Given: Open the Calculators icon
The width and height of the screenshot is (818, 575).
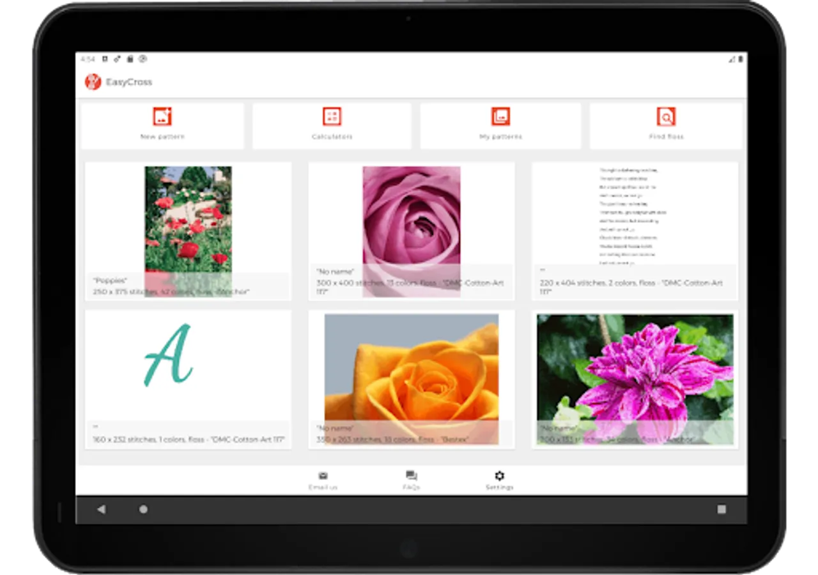Looking at the screenshot, I should coord(332,116).
